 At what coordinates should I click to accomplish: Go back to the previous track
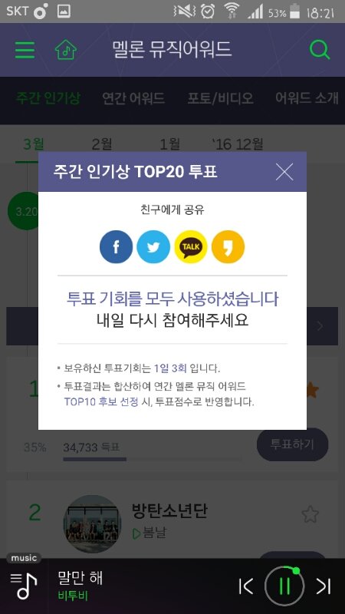pos(245,586)
